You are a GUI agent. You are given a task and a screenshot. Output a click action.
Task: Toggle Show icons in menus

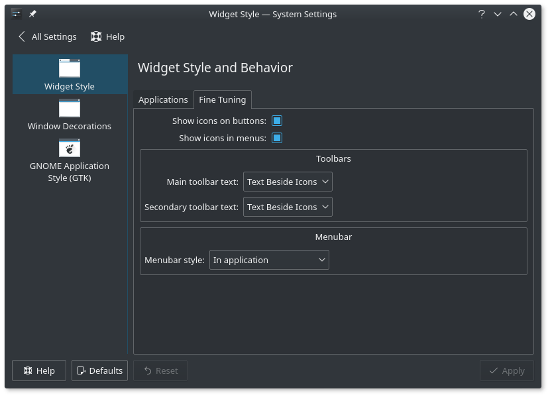click(x=276, y=138)
